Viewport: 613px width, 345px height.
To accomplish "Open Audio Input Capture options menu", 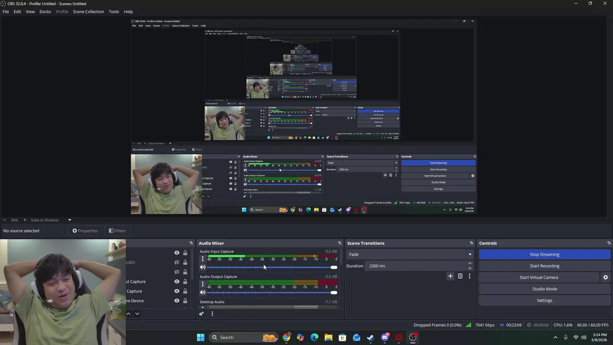I will (x=202, y=259).
